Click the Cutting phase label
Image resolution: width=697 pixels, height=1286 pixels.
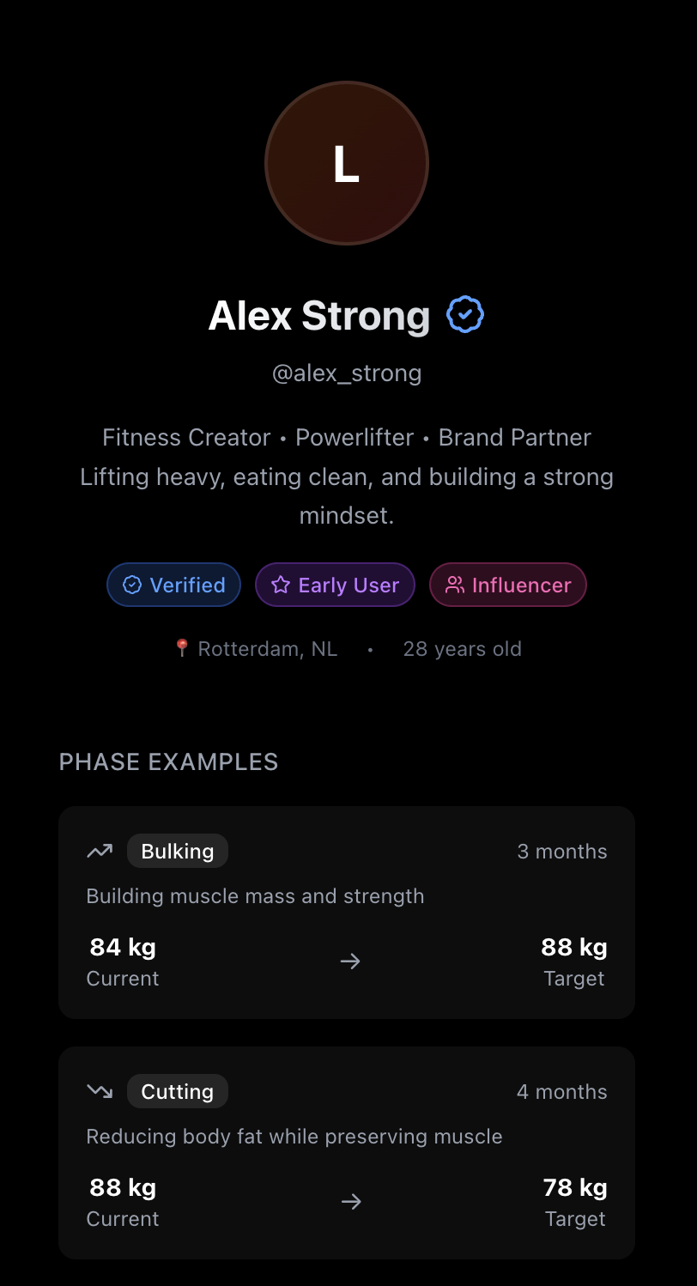pos(178,1091)
